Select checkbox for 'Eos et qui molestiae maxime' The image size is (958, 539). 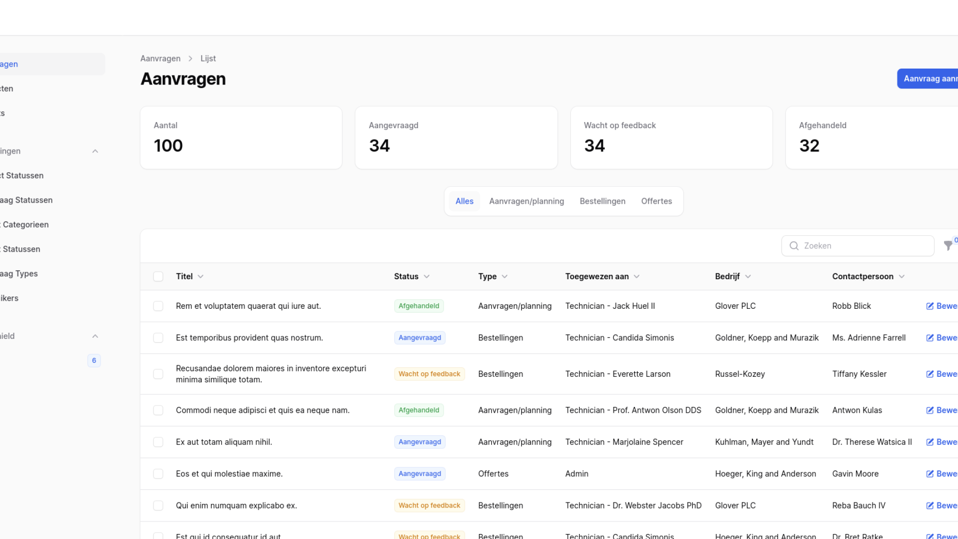158,474
